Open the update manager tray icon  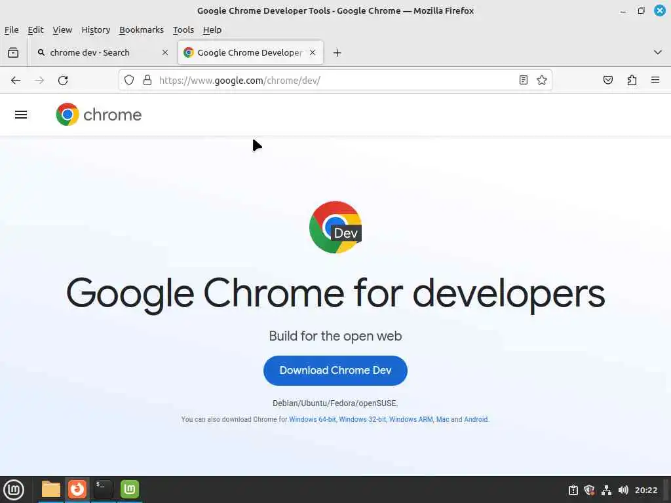573,490
